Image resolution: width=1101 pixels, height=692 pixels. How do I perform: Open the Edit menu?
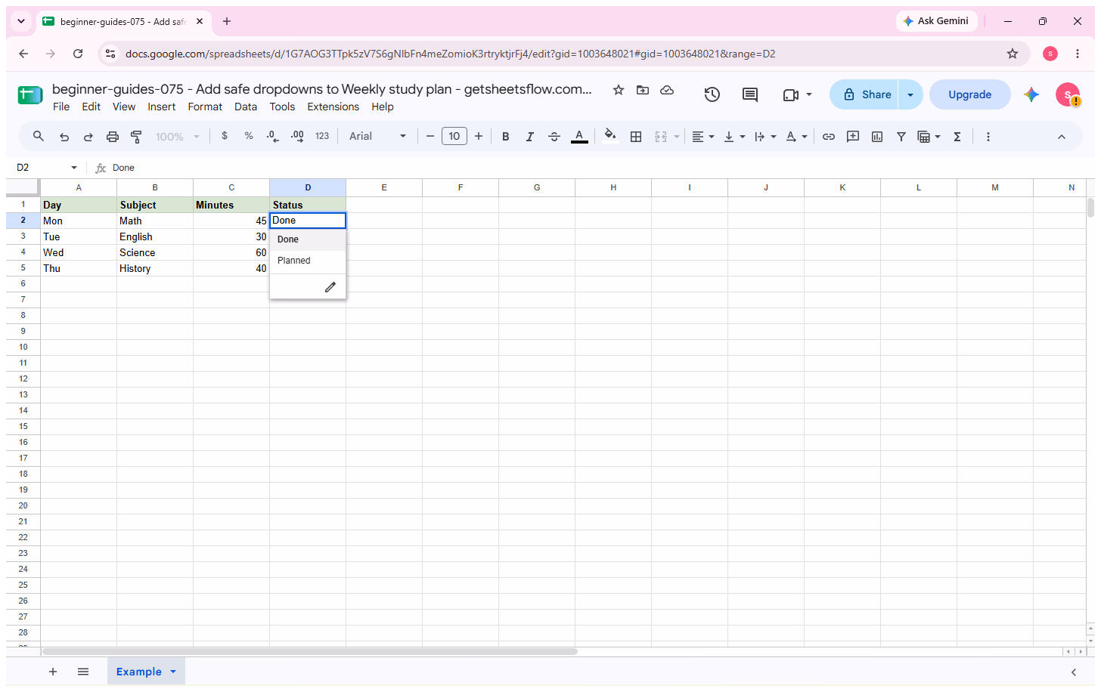[91, 107]
